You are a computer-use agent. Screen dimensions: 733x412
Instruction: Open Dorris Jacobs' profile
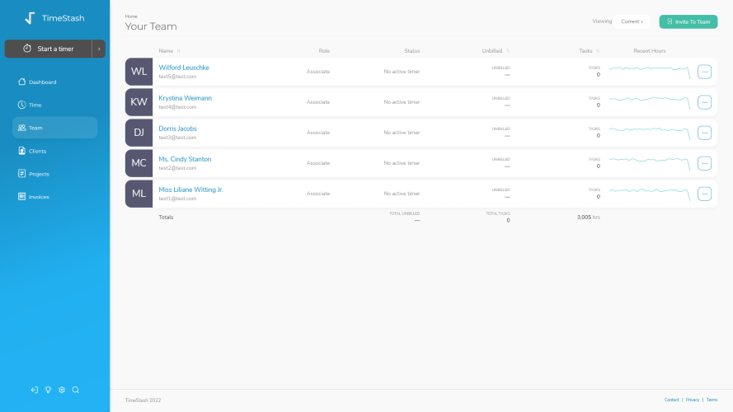point(177,129)
